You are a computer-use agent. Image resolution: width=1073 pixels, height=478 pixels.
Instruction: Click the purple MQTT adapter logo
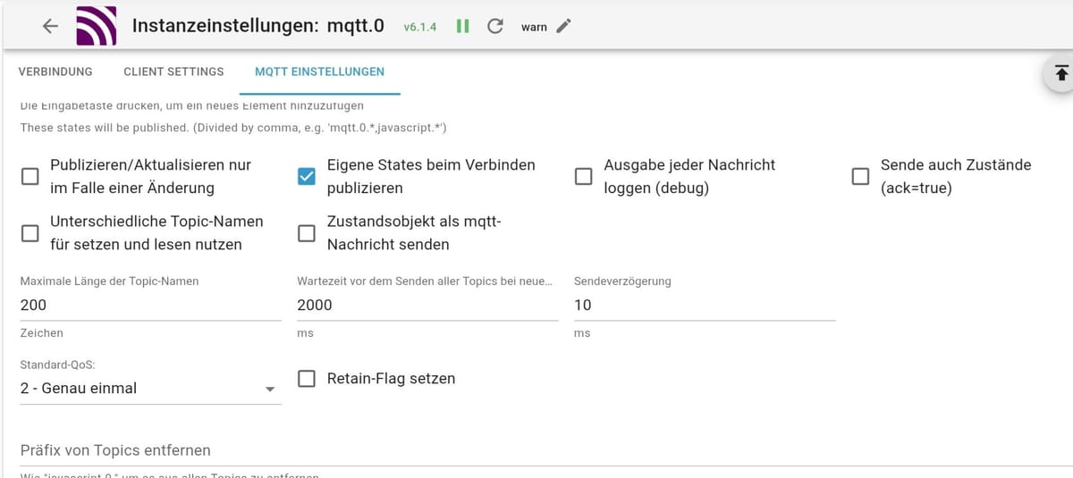96,26
